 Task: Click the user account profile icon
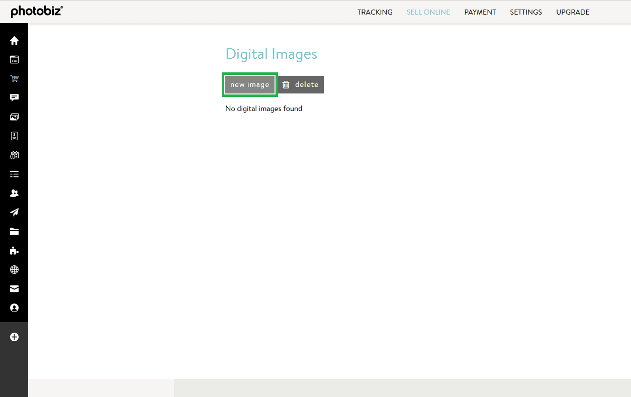[x=14, y=308]
